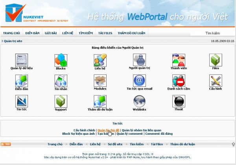Viewport: 236px width, 165px height.
Task: Click the Danh sách cấm text label
Action: pos(179,89)
